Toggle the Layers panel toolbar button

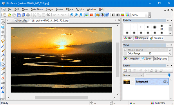(x=107, y=15)
